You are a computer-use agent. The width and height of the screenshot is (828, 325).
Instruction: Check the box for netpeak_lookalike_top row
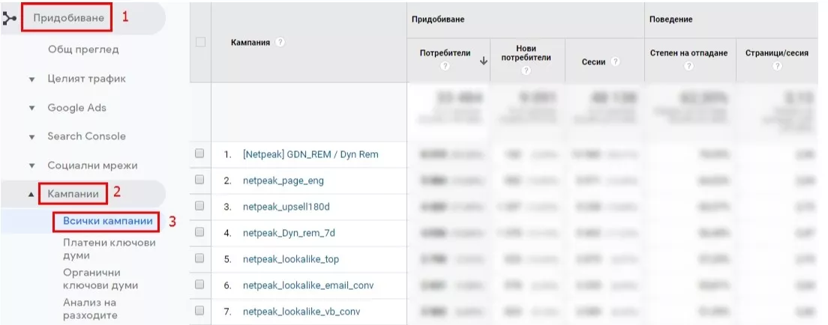click(199, 258)
